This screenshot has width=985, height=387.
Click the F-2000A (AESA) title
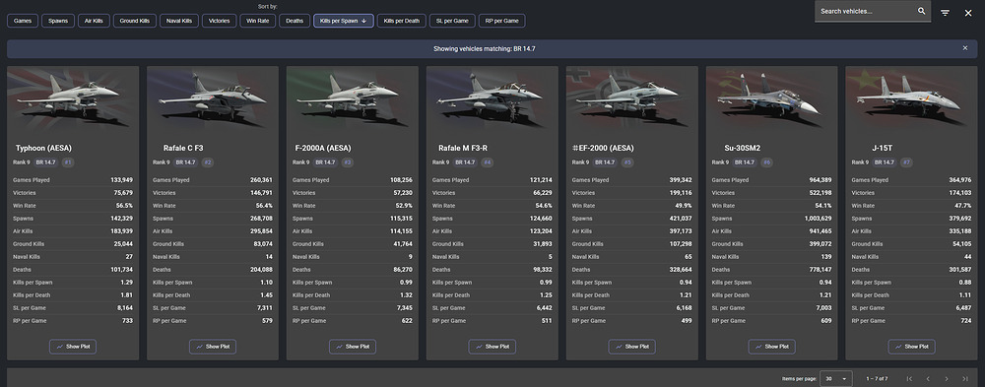click(x=323, y=149)
